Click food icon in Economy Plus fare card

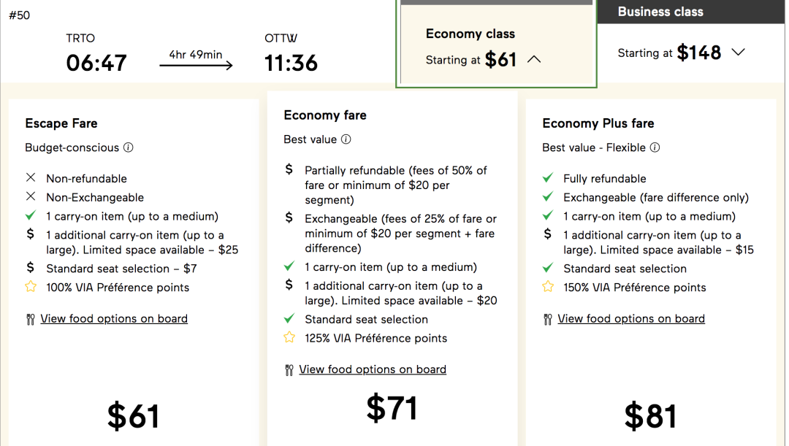547,319
